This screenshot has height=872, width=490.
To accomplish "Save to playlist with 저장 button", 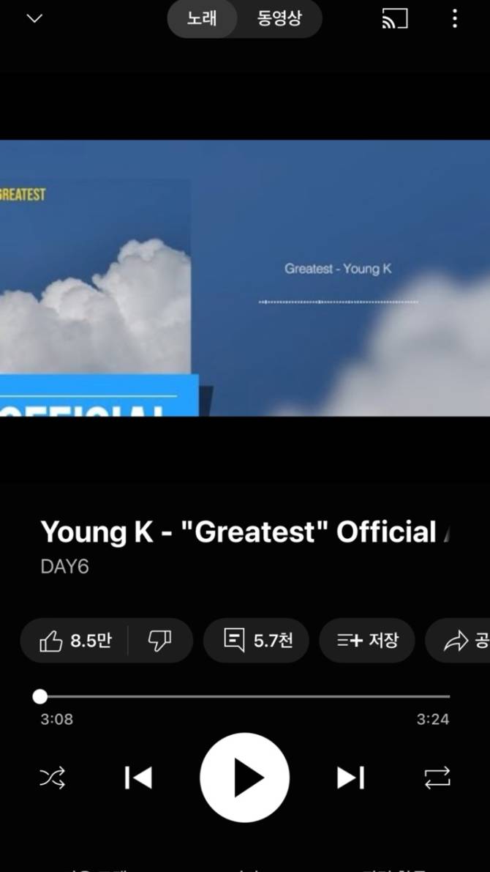I will pyautogui.click(x=366, y=641).
